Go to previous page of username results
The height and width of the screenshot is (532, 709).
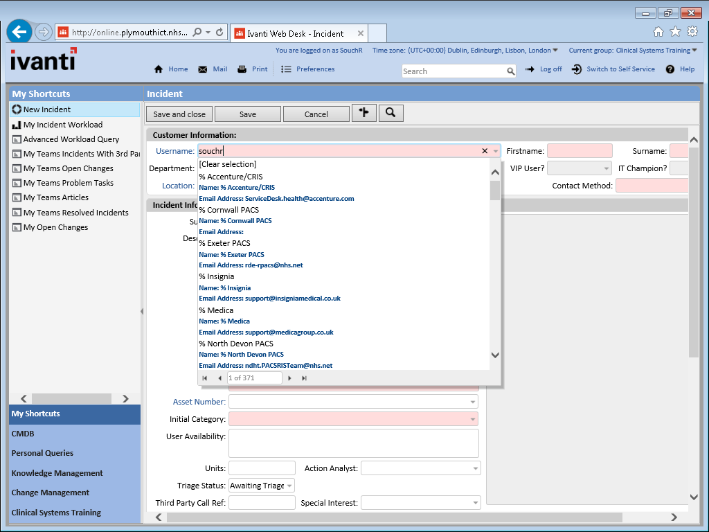tap(219, 378)
